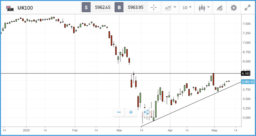Select the drawing tools pencil icon
The height and width of the screenshot is (136, 256).
coord(219,8)
